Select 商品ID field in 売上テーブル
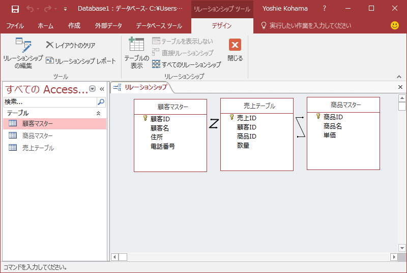Image resolution: width=407 pixels, height=273 pixels. tap(247, 136)
